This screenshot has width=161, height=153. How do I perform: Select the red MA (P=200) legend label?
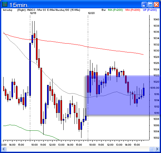(133, 10)
